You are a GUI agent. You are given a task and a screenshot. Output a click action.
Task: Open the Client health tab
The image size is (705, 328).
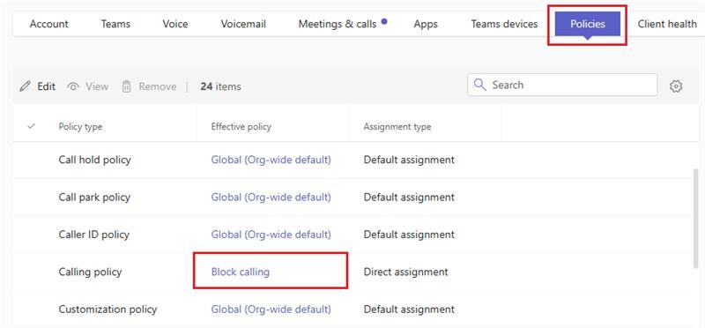coord(667,24)
